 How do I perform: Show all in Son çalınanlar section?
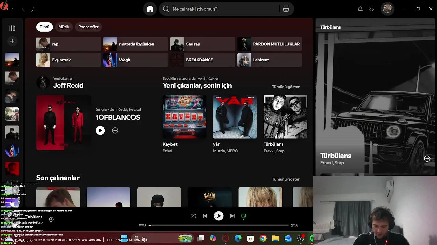pos(286,179)
